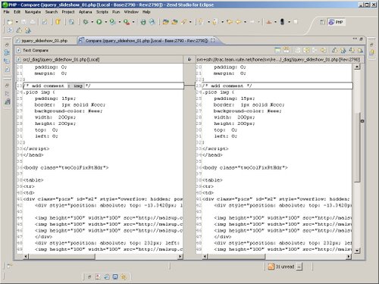
Task: Click the Switch Compare Viewer icon
Action: click(277, 50)
